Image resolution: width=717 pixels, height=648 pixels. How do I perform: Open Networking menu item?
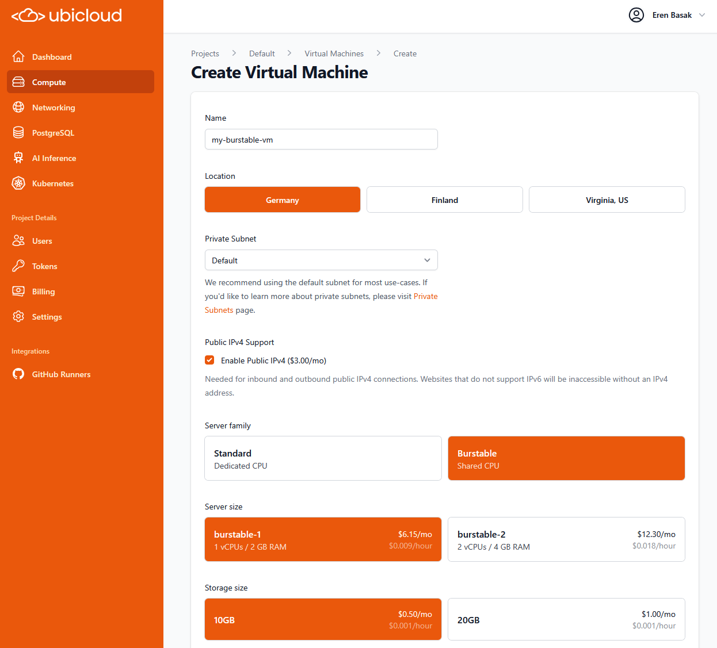[81, 107]
